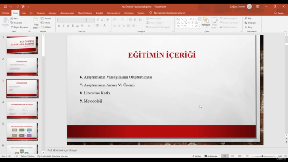Expand shapes gallery more arrow
The width and height of the screenshot is (288, 162).
[x=200, y=27]
